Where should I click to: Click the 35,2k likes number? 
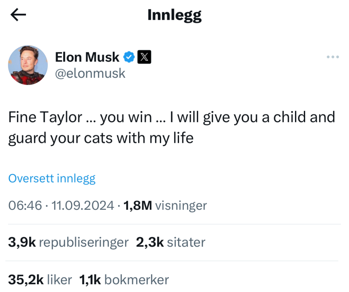point(26,279)
